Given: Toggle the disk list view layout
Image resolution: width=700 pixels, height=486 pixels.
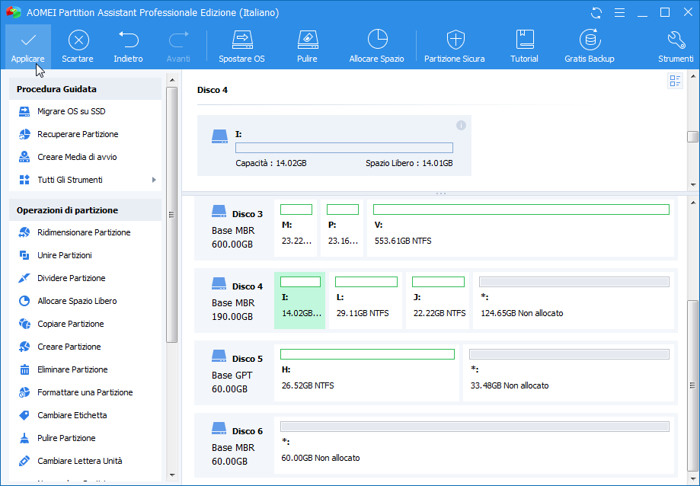Looking at the screenshot, I should point(675,82).
